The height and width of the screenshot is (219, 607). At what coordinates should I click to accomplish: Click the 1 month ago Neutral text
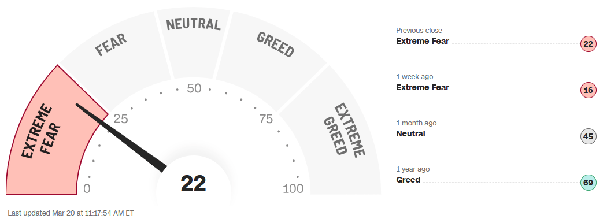tap(410, 133)
